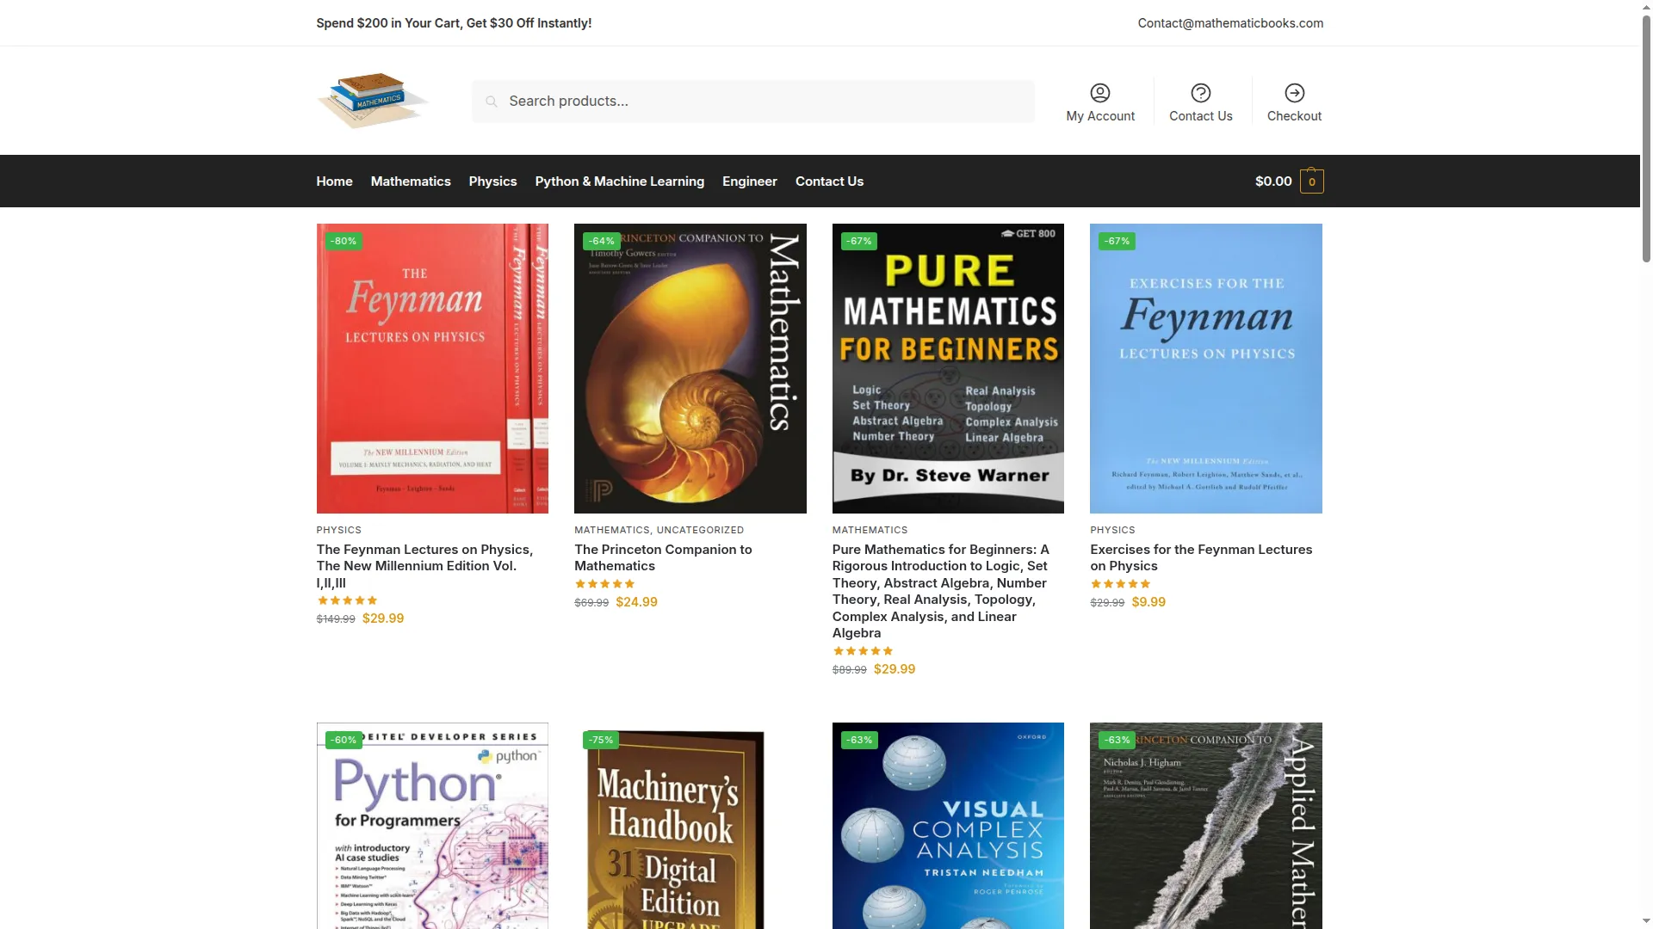
Task: Open Pure Mathematics for Beginners title link
Action: click(941, 591)
